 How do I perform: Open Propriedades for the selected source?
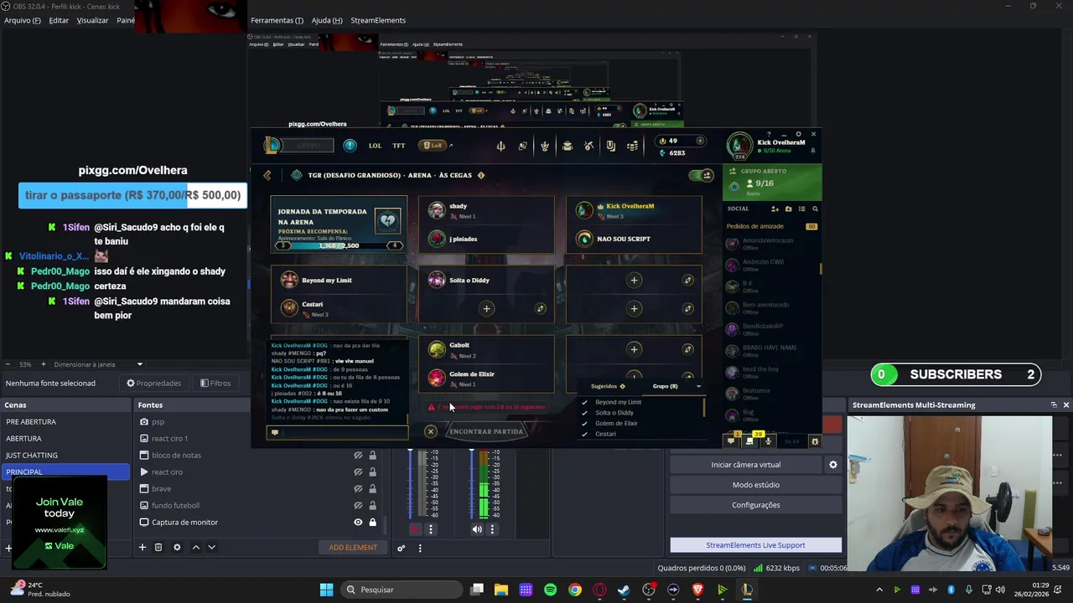coord(153,383)
